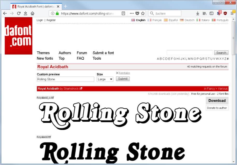Screen dimensions: 237x165
Task: Open the New fonts menu item
Action: click(x=45, y=58)
